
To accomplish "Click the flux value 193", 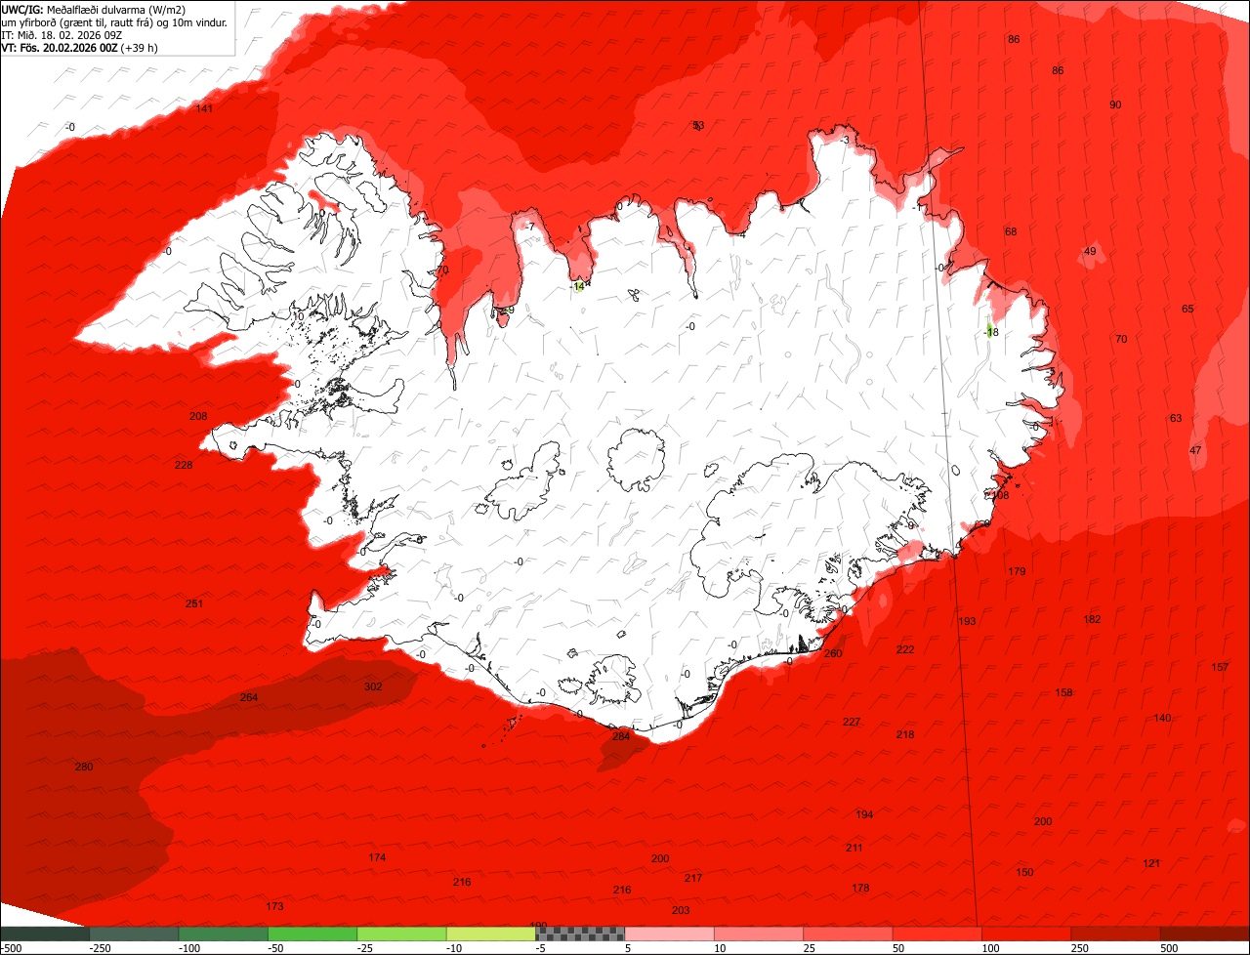I will 967,621.
